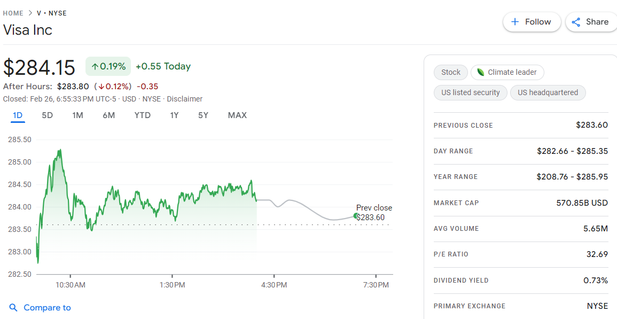The height and width of the screenshot is (319, 617).
Task: Click the +0.55 Today text
Action: (163, 67)
